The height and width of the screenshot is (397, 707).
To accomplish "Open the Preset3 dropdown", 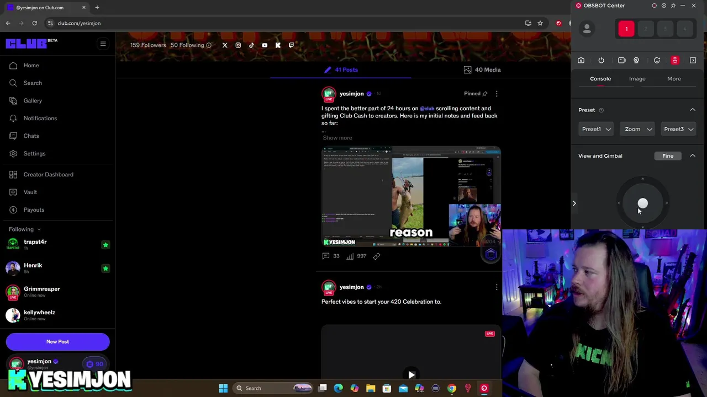I will pyautogui.click(x=678, y=129).
